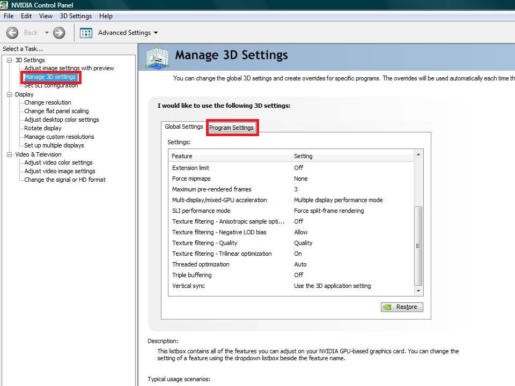
Task: Select Adjust video image settings
Action: (x=60, y=171)
